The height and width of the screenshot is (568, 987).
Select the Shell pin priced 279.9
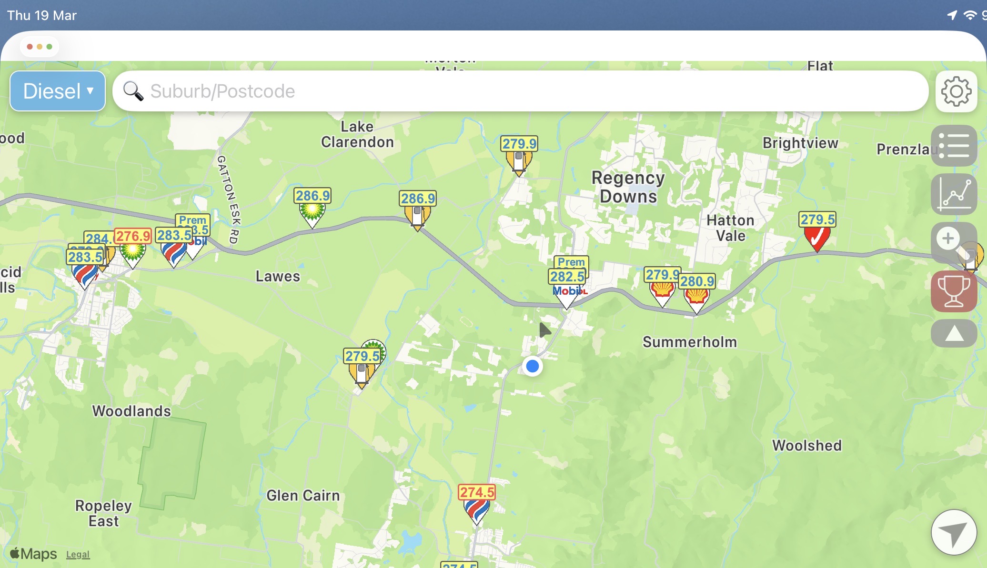pyautogui.click(x=662, y=287)
